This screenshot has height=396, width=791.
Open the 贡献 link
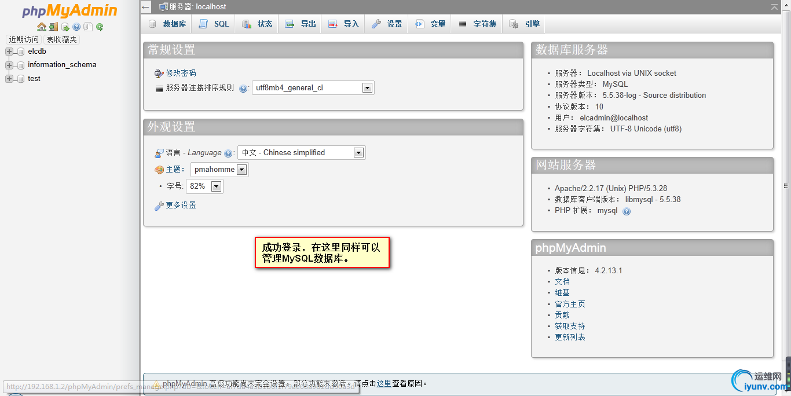(x=562, y=316)
